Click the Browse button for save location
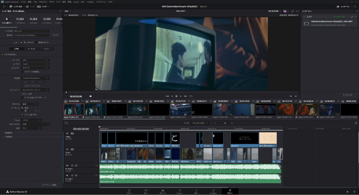The width and height of the screenshot is (359, 195). [55, 35]
